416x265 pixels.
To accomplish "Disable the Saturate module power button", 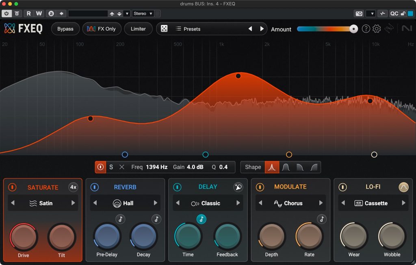I will [12, 187].
